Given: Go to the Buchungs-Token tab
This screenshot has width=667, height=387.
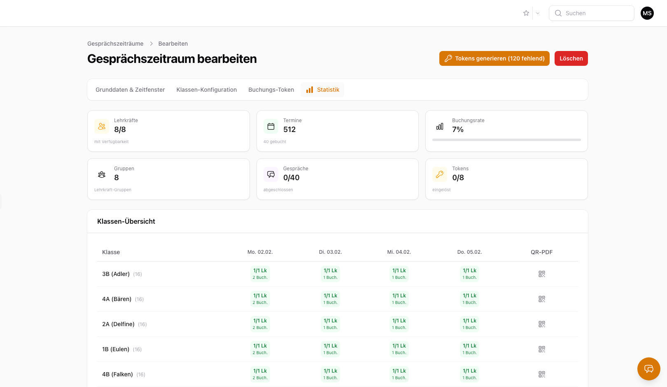Looking at the screenshot, I should click(x=271, y=90).
